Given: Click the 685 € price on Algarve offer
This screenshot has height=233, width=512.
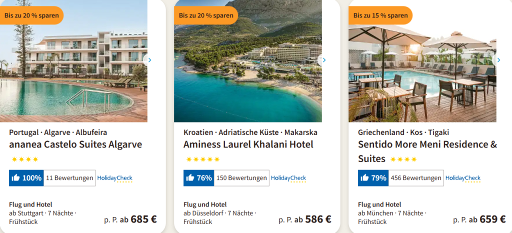Looking at the screenshot, I should 143,219.
